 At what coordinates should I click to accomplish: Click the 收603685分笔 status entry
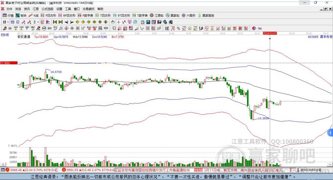coord(309,170)
